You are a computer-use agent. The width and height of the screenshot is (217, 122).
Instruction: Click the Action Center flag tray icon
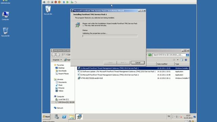173,117
